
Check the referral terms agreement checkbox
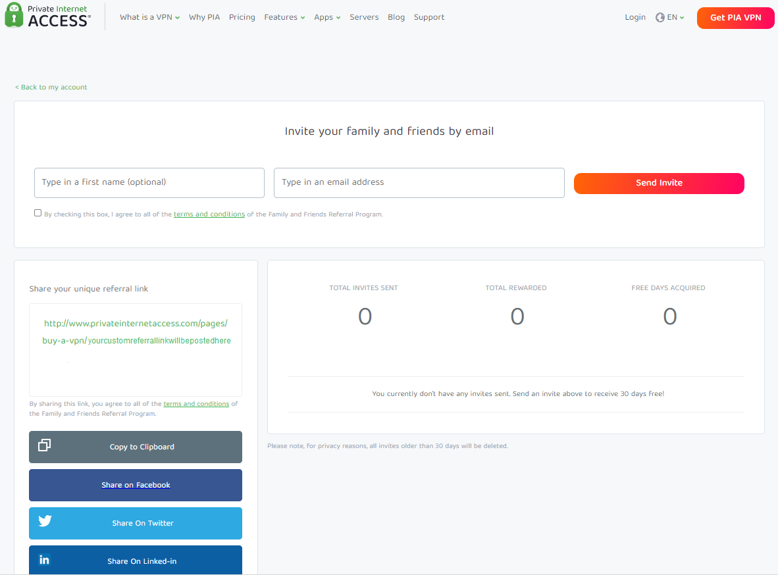(x=38, y=213)
